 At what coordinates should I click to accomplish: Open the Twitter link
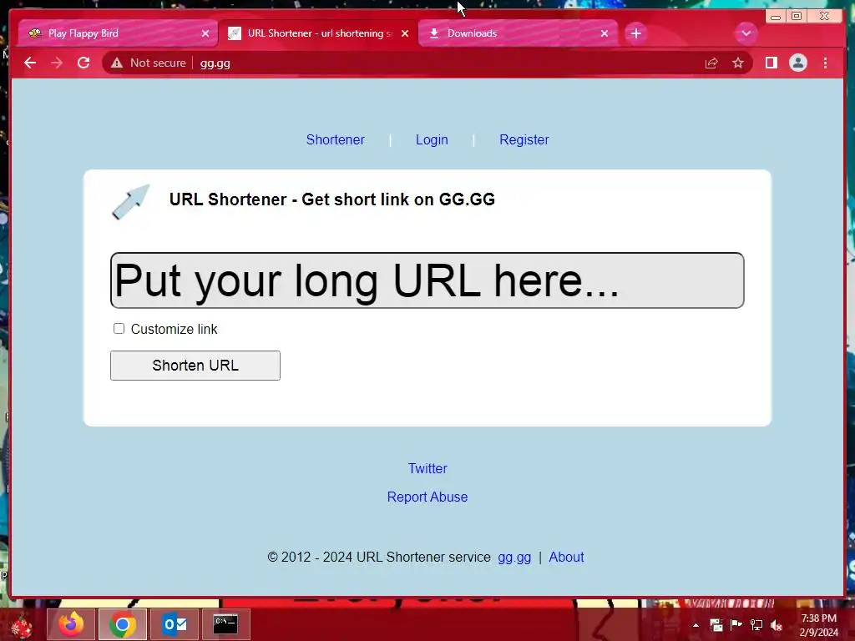pos(427,468)
